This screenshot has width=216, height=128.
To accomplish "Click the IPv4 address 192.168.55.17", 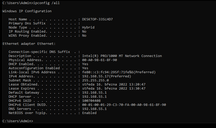I will [x=106, y=76].
